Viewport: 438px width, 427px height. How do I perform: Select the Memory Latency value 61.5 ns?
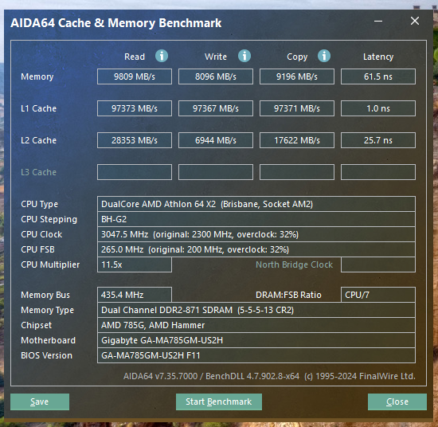378,76
